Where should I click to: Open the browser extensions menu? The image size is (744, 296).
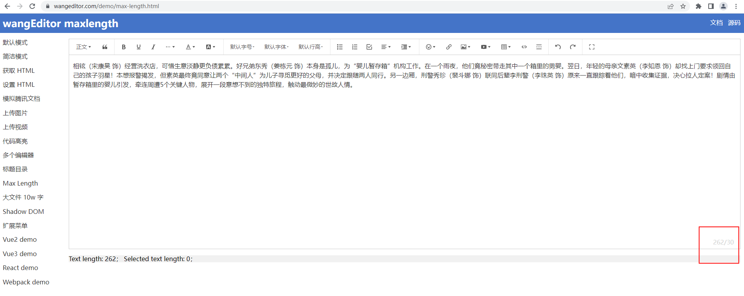click(x=699, y=6)
